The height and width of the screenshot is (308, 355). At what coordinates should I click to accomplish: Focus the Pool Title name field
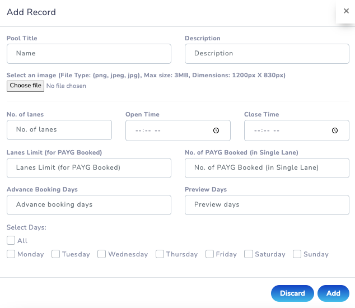click(x=89, y=54)
